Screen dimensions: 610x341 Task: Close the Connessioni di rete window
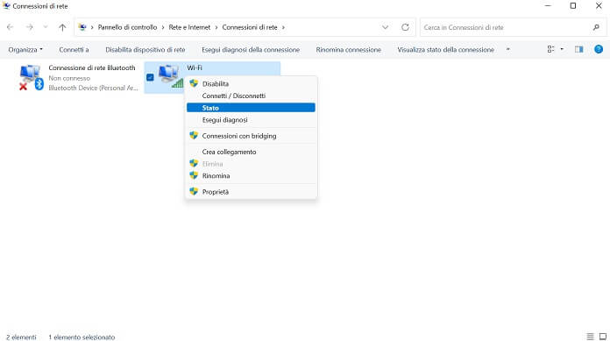tap(599, 6)
